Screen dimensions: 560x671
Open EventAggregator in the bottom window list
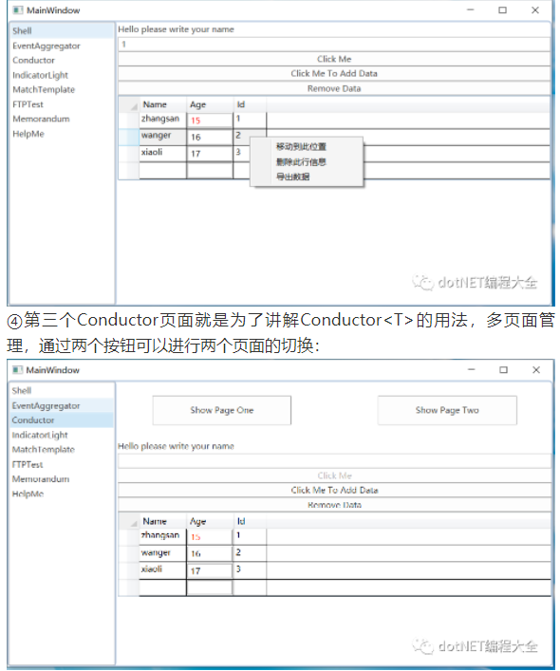tap(62, 405)
